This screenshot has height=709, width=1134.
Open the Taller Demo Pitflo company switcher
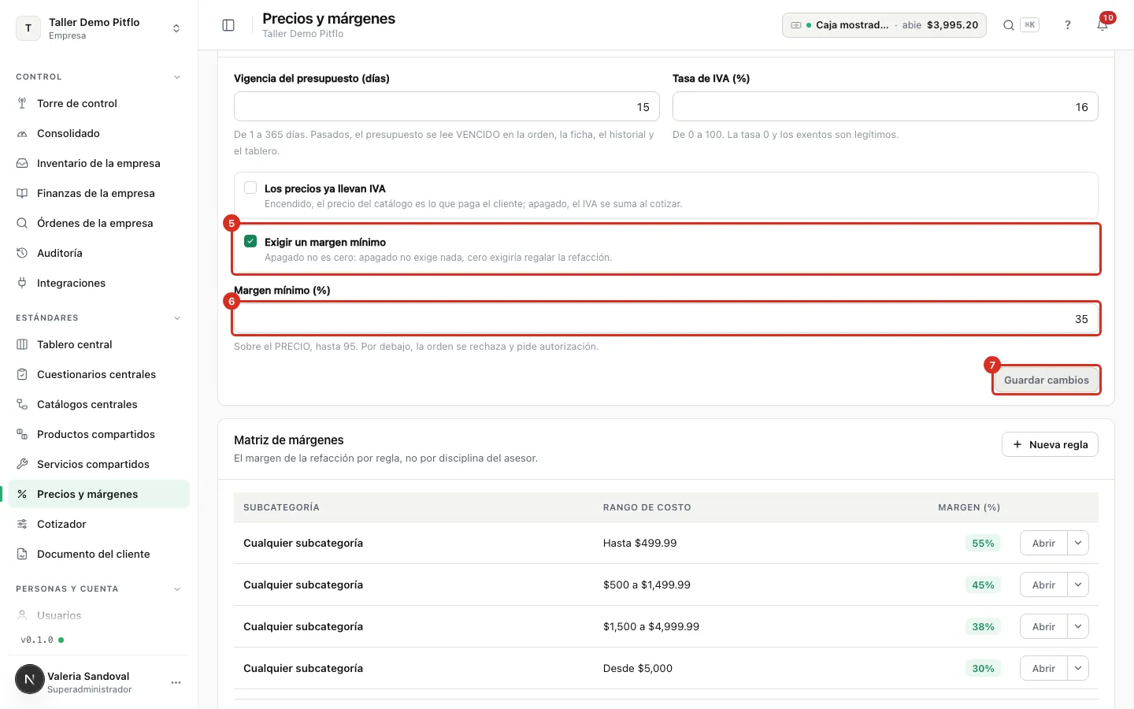point(98,28)
